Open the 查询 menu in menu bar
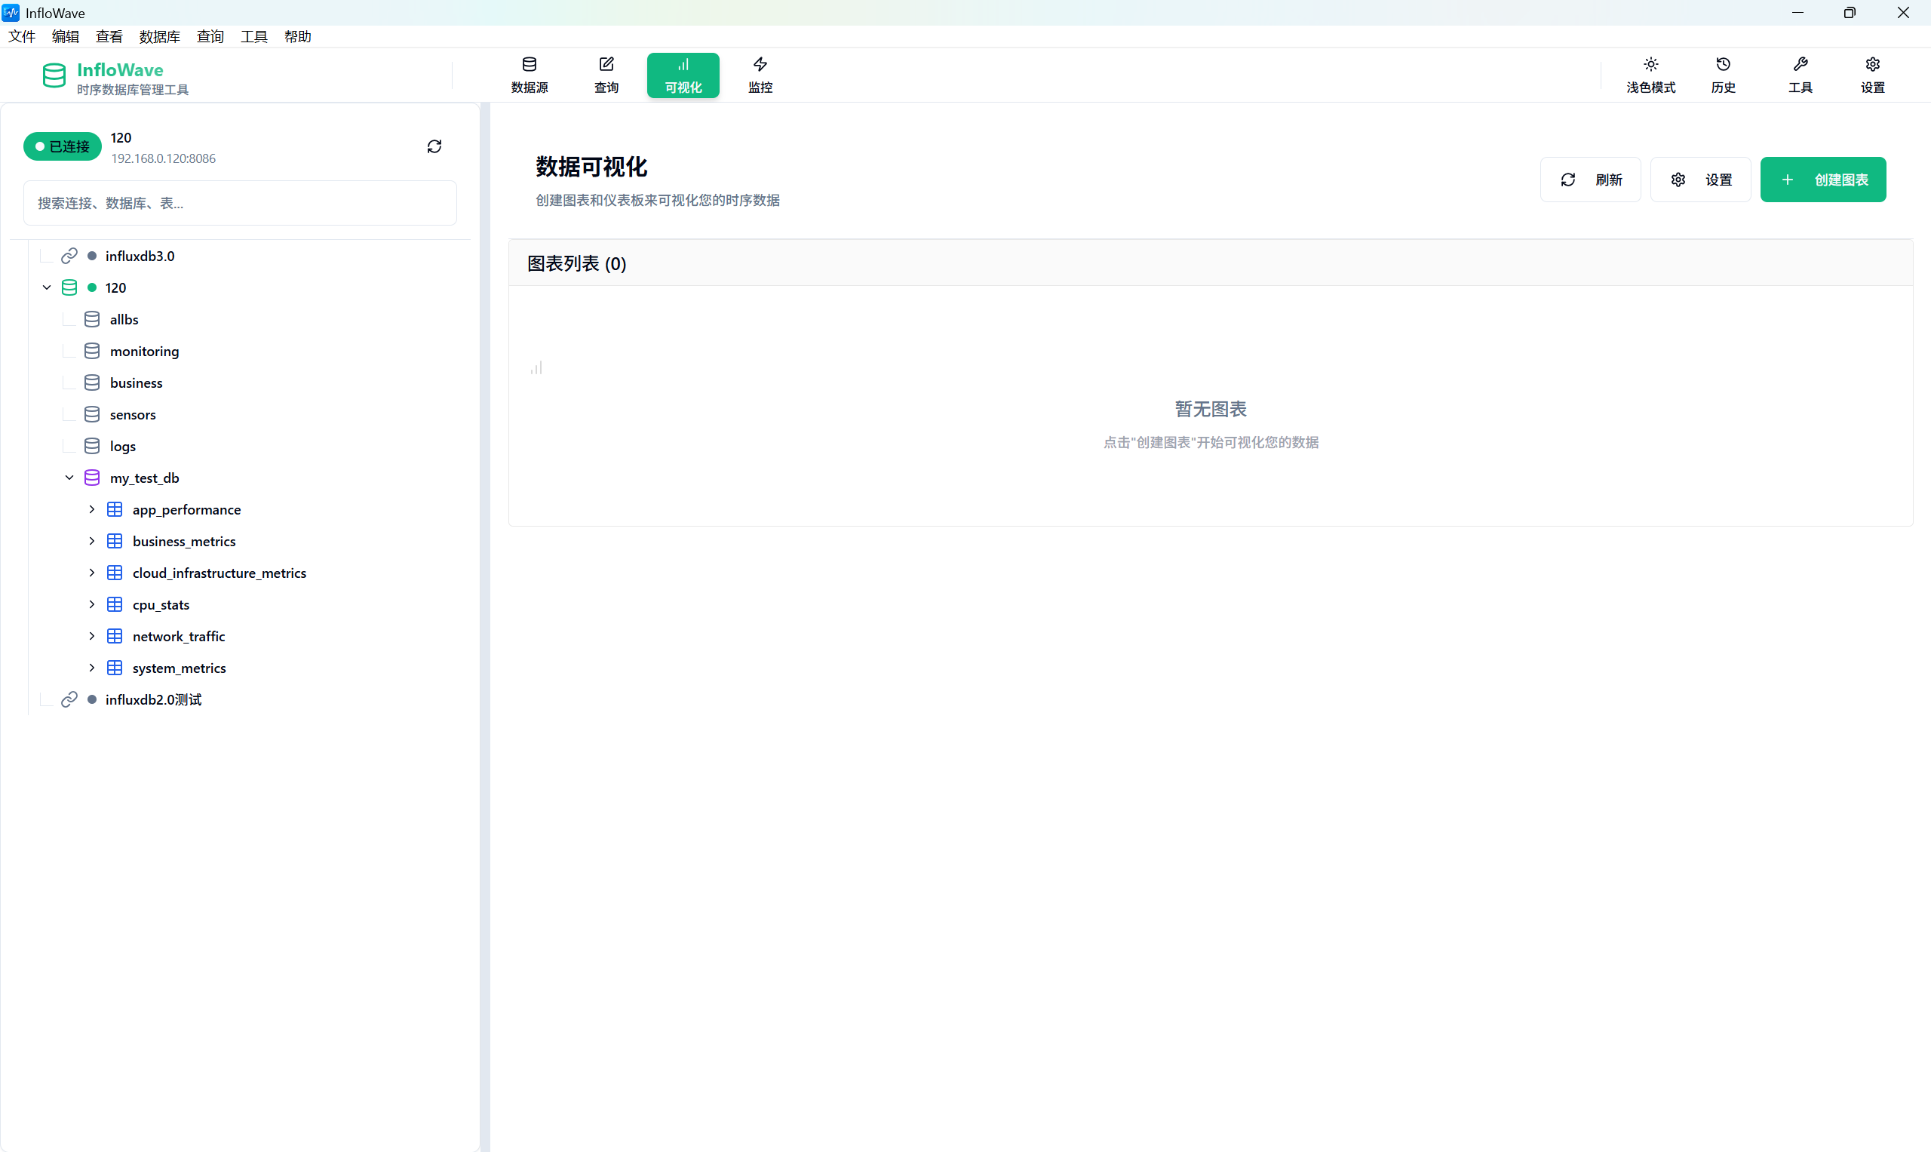 coord(210,36)
